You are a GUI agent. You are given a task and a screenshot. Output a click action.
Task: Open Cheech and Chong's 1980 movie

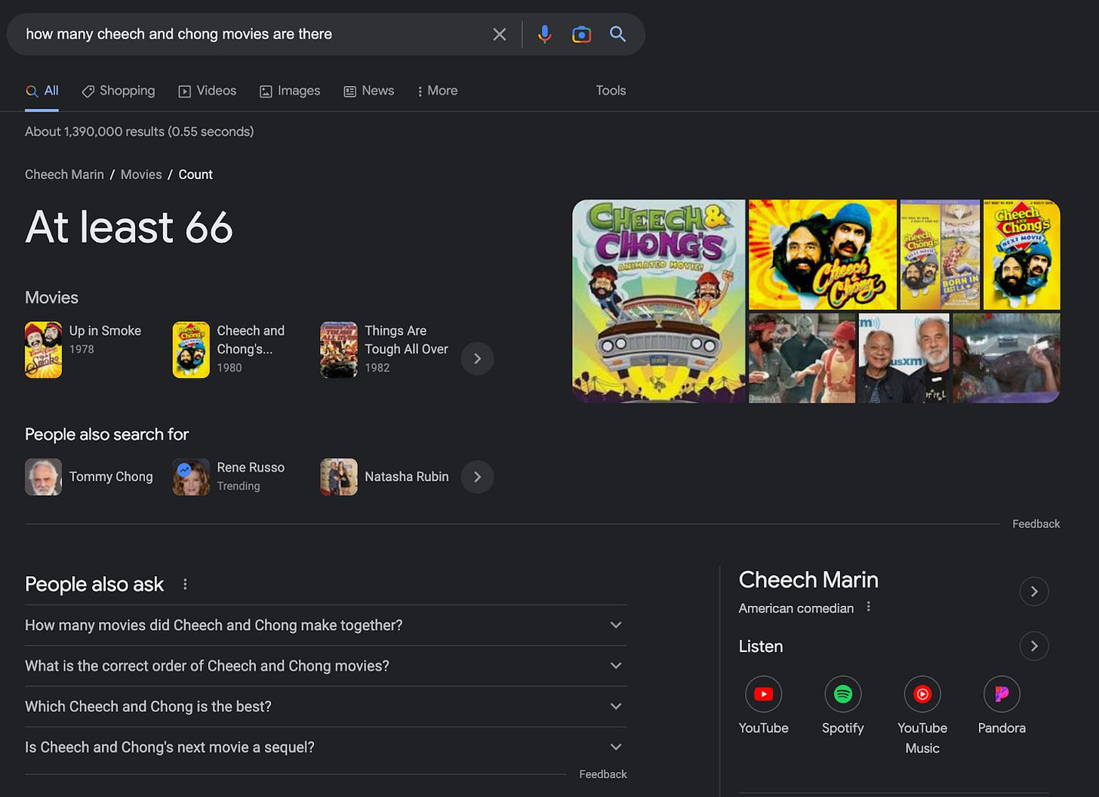[229, 350]
